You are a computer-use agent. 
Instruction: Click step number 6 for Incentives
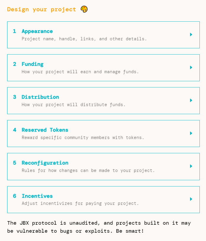tap(15, 196)
